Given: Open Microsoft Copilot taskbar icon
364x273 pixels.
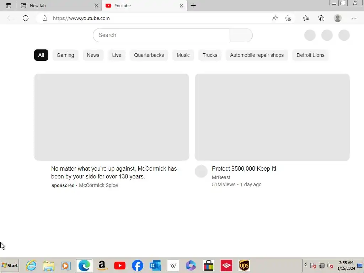Looking at the screenshot, I should point(191,265).
